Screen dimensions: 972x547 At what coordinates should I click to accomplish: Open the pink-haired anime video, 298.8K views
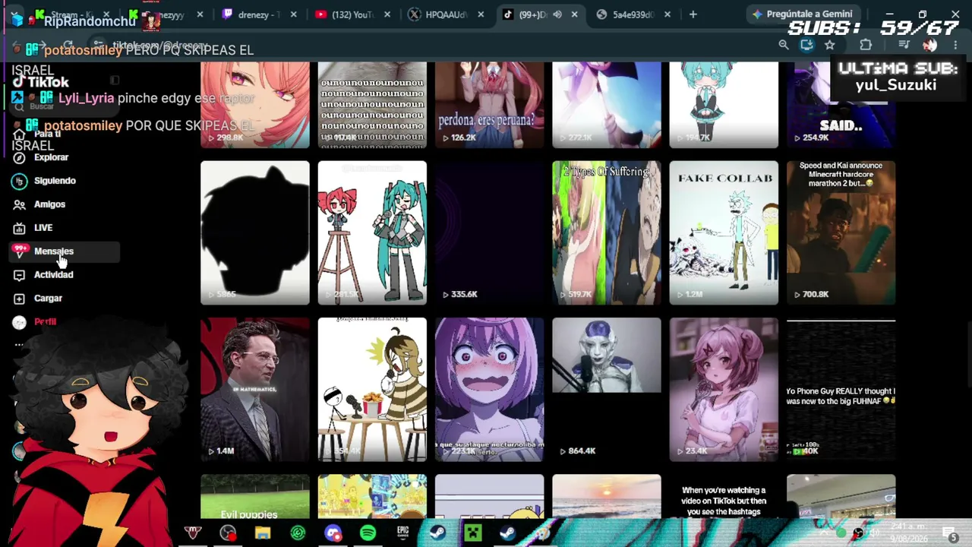tap(255, 105)
